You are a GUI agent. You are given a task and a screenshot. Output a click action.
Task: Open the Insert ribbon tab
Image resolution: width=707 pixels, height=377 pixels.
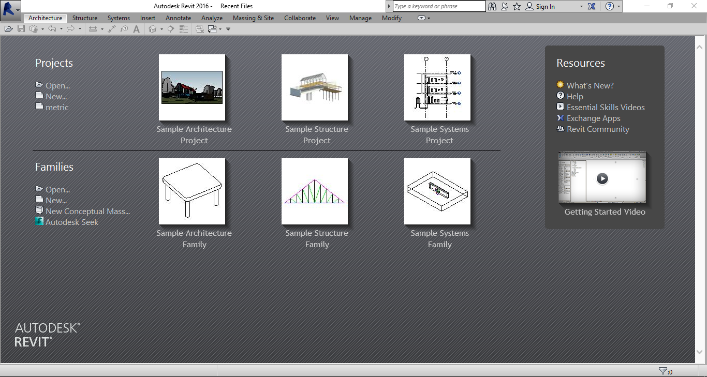click(x=148, y=18)
